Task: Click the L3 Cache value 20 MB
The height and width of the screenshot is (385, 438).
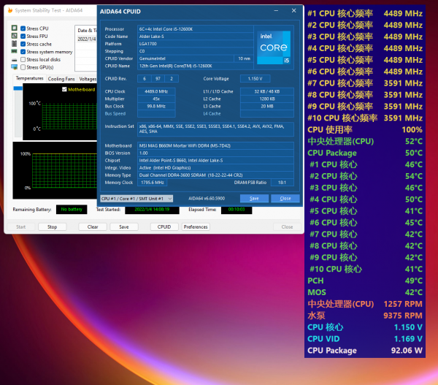Action: pyautogui.click(x=266, y=106)
